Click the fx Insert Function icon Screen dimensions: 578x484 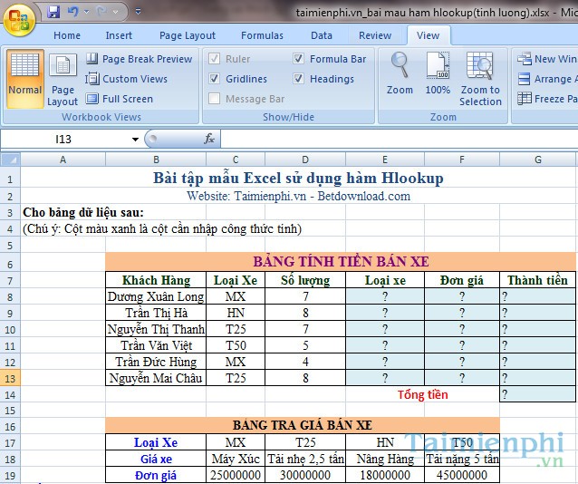point(209,139)
